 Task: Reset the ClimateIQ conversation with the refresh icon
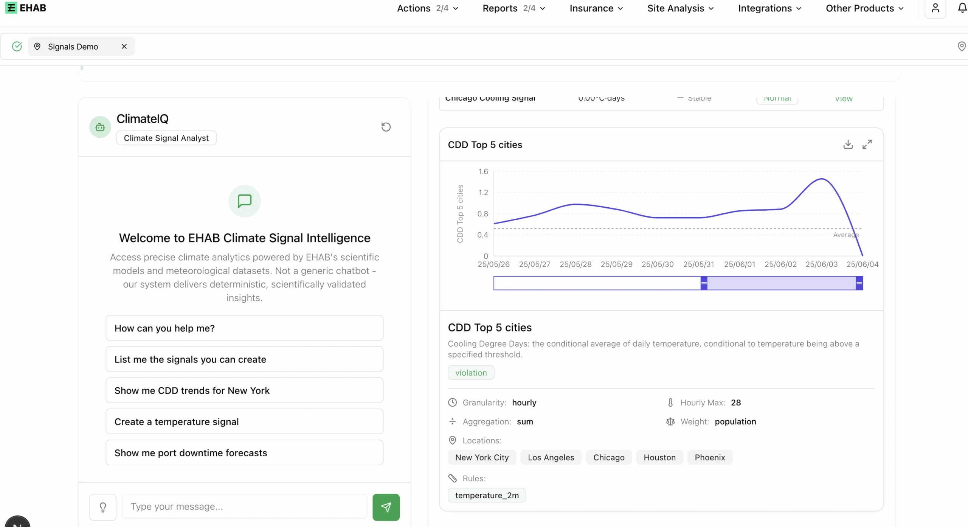click(385, 126)
